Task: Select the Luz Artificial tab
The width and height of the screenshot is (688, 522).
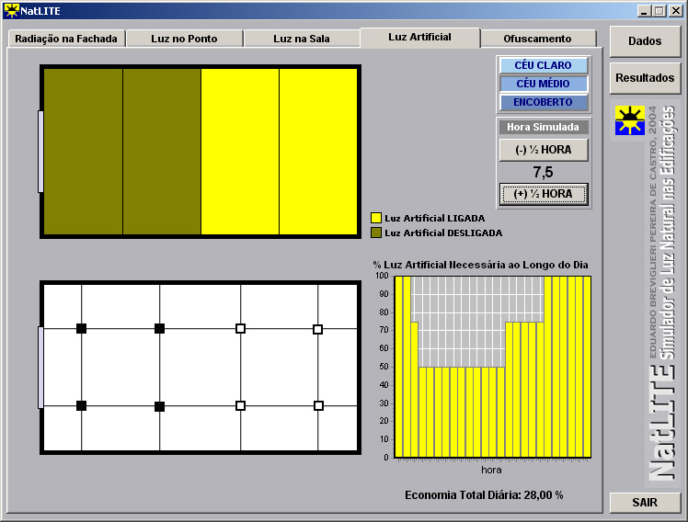Action: pyautogui.click(x=419, y=38)
